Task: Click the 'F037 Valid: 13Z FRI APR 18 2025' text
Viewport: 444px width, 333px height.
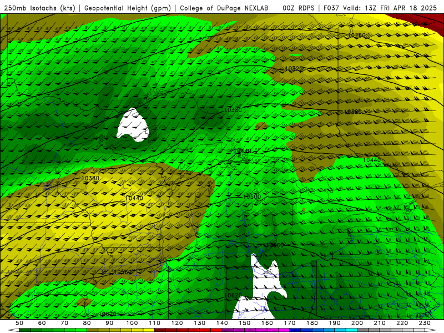Action: tap(380, 8)
